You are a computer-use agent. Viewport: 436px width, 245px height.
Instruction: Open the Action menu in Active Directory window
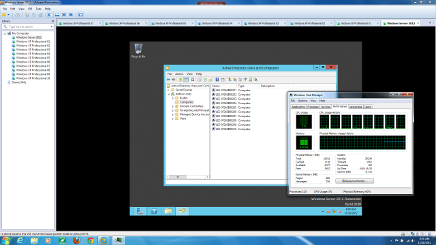[179, 74]
